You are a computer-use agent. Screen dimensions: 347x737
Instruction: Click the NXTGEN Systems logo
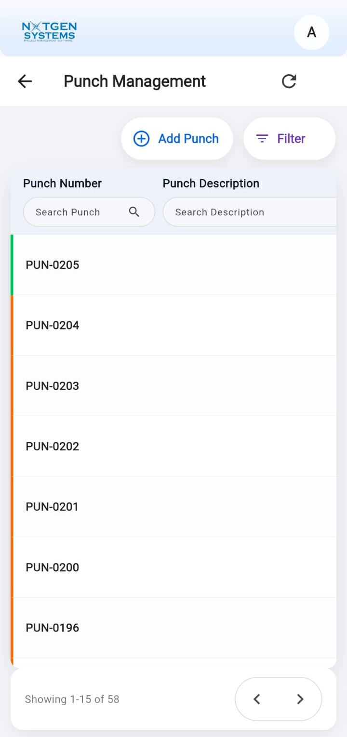point(50,32)
